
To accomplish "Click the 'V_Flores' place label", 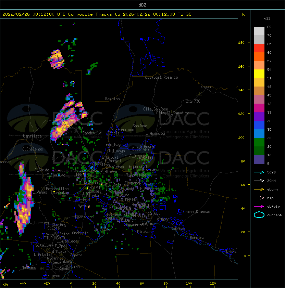I will point(52,276).
